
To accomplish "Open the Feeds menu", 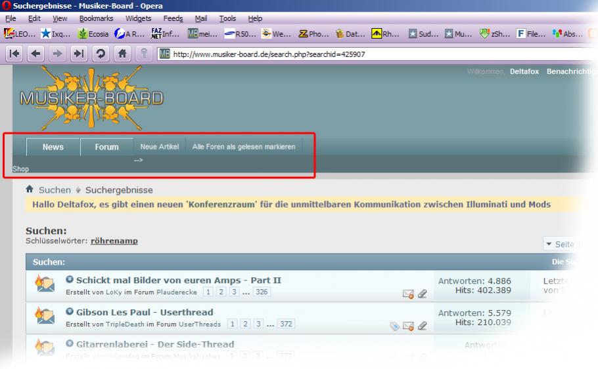I will (173, 18).
